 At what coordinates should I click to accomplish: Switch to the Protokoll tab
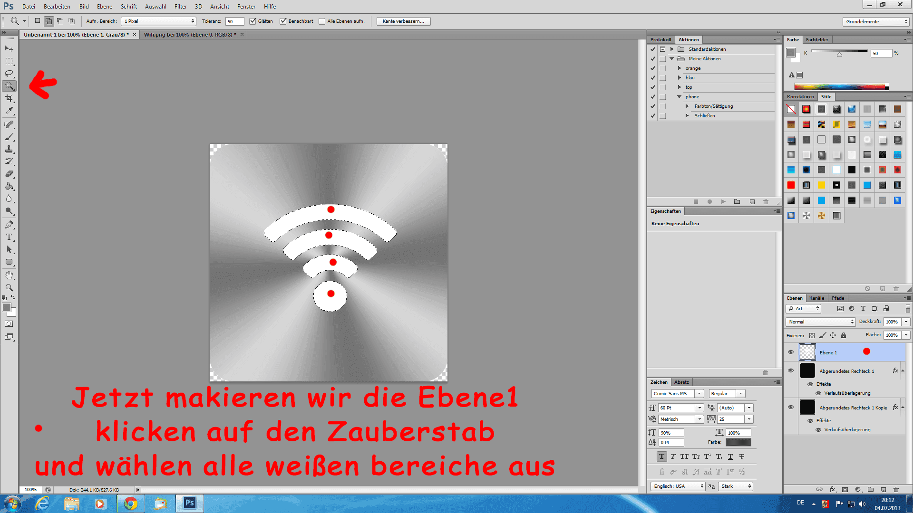click(x=660, y=40)
